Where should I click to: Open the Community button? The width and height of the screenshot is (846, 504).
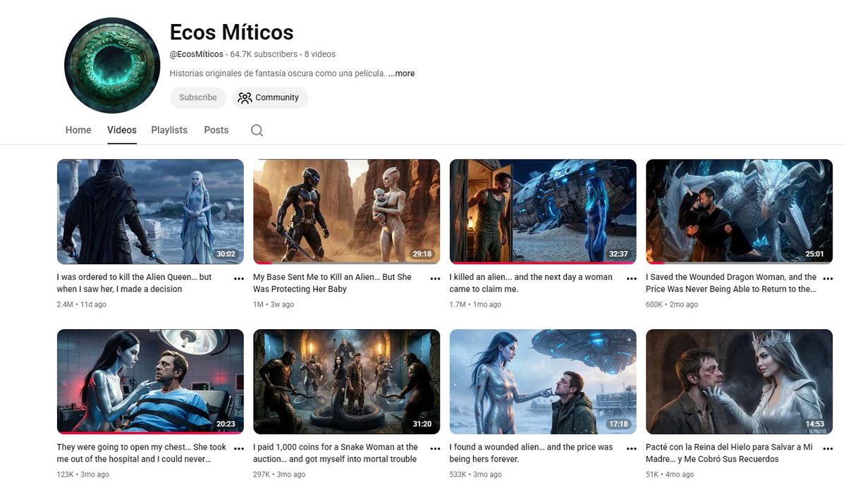click(269, 98)
